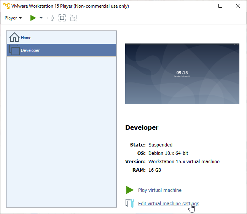This screenshot has width=247, height=214.
Task: Close the VMware Player window
Action: click(x=238, y=6)
